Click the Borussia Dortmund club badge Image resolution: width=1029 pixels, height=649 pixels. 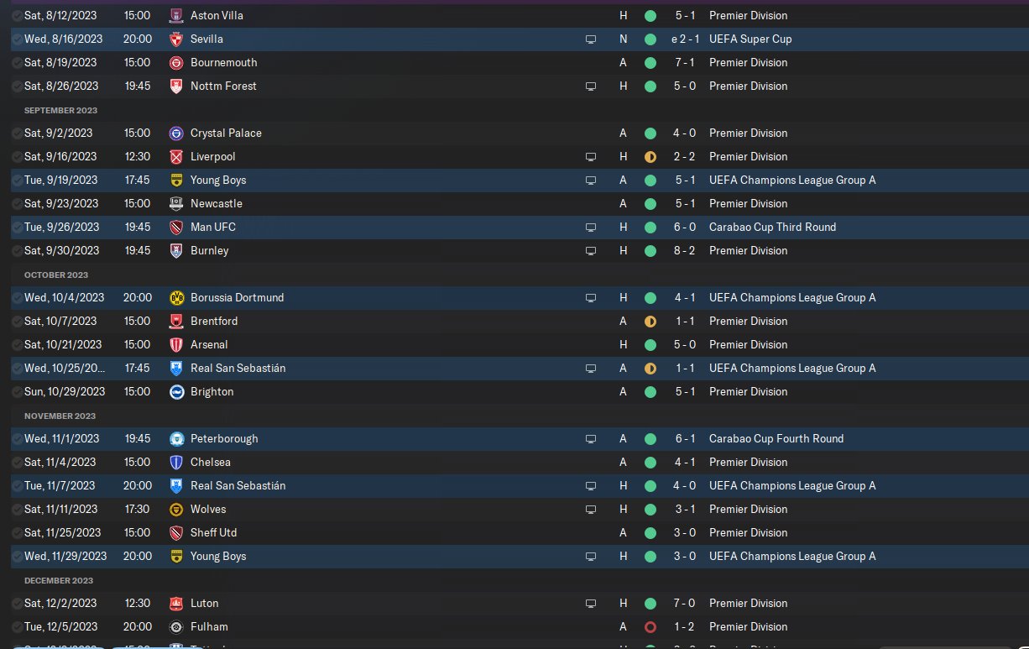point(176,297)
